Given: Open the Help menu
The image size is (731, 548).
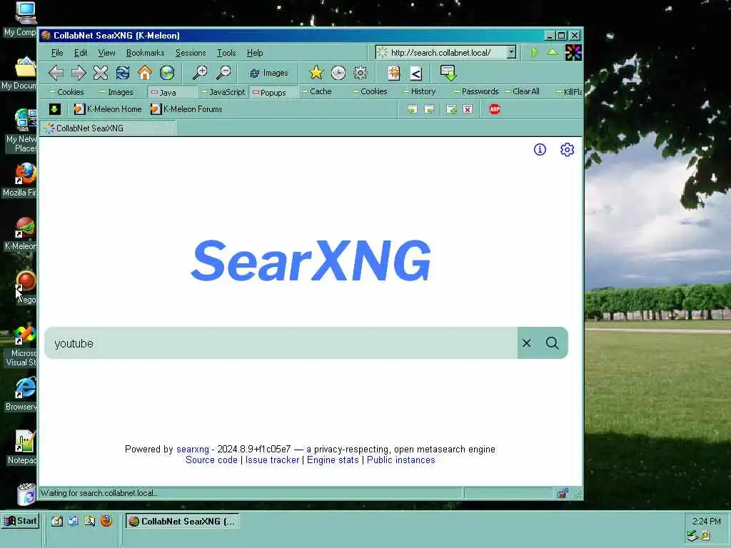Looking at the screenshot, I should click(255, 53).
